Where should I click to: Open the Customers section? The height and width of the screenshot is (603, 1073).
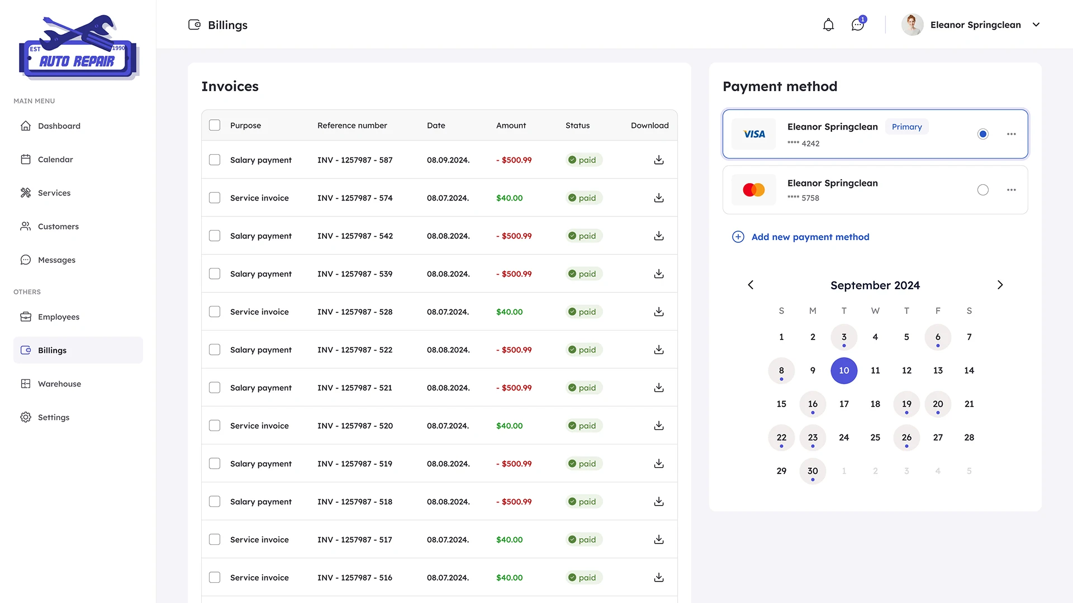tap(58, 226)
